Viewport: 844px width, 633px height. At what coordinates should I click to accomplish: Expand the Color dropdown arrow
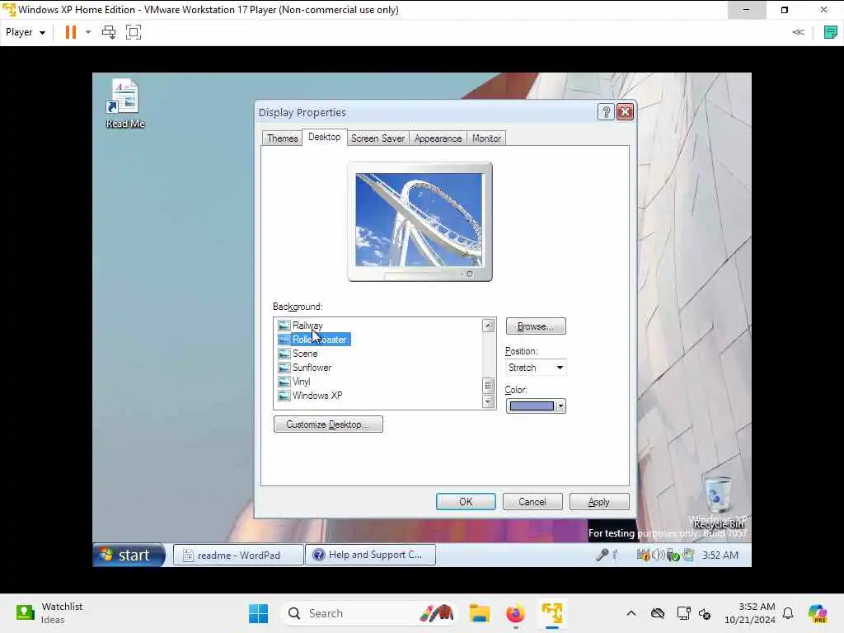[x=560, y=406]
